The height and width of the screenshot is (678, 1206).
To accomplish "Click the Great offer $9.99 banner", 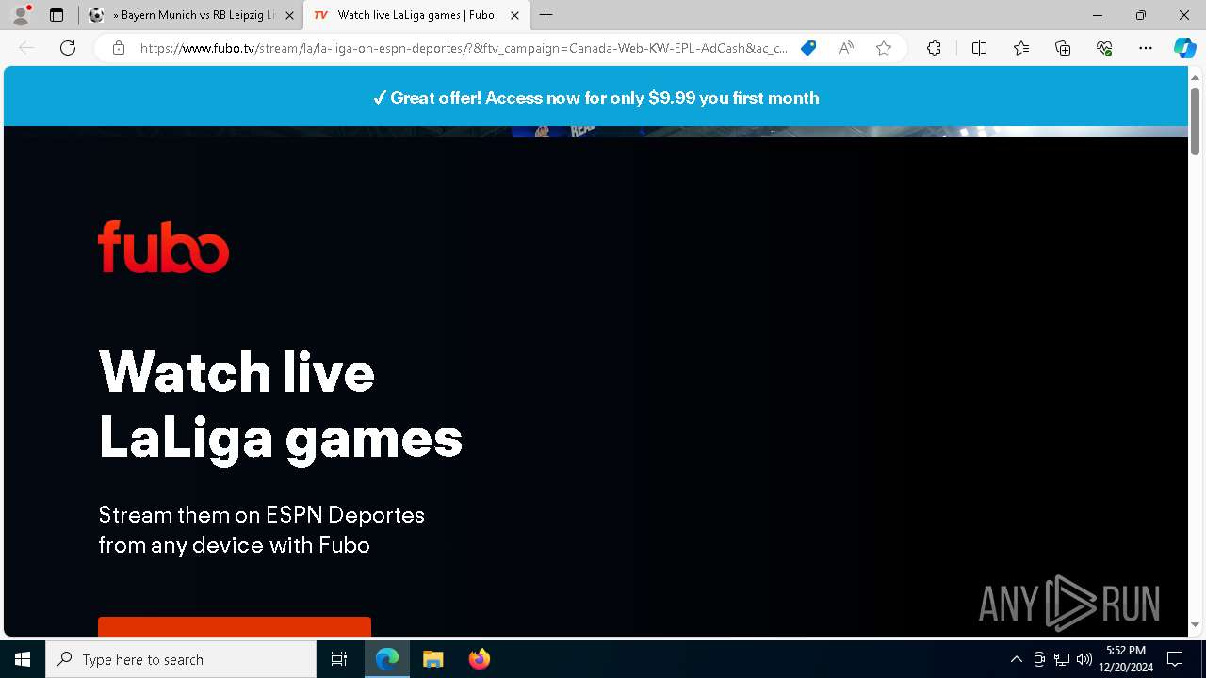I will point(595,97).
